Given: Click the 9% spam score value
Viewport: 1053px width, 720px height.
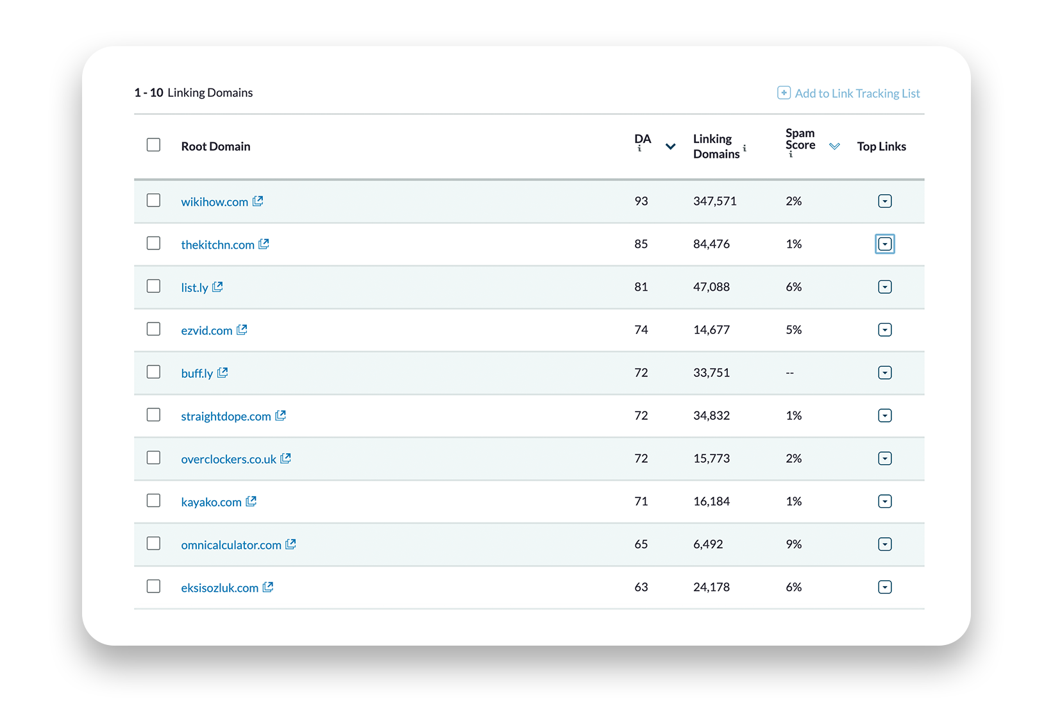Looking at the screenshot, I should [793, 544].
